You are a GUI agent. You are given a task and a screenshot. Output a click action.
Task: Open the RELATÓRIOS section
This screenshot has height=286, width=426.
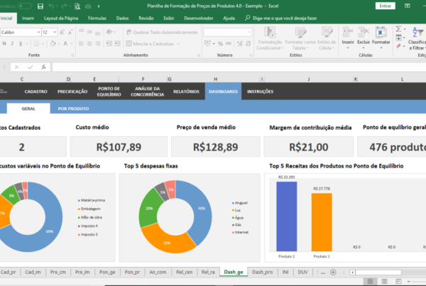coord(186,92)
